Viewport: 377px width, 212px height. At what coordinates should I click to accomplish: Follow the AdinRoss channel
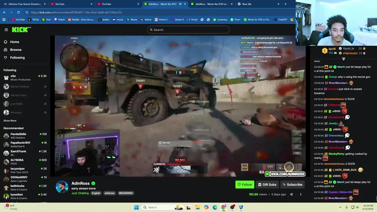point(245,185)
